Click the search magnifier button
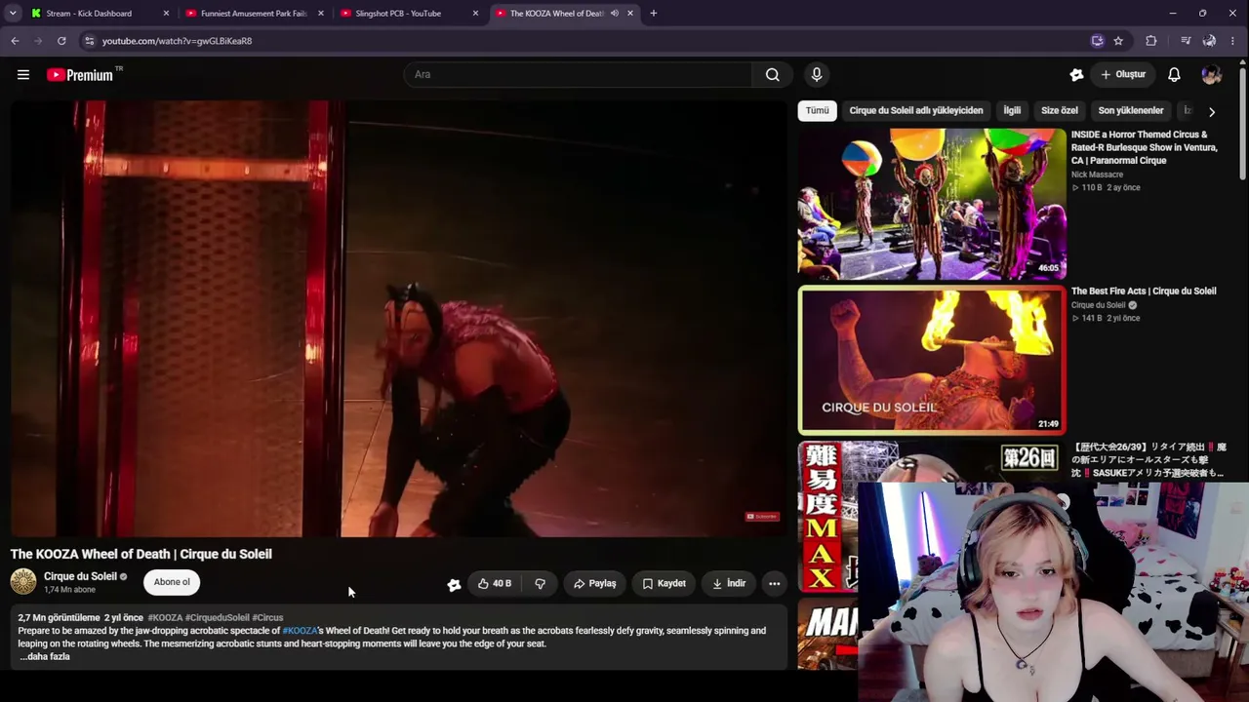 [x=772, y=74]
